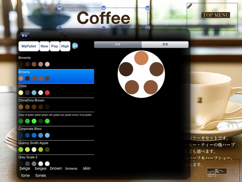Pick the orange first swatch in Browns

[21, 78]
